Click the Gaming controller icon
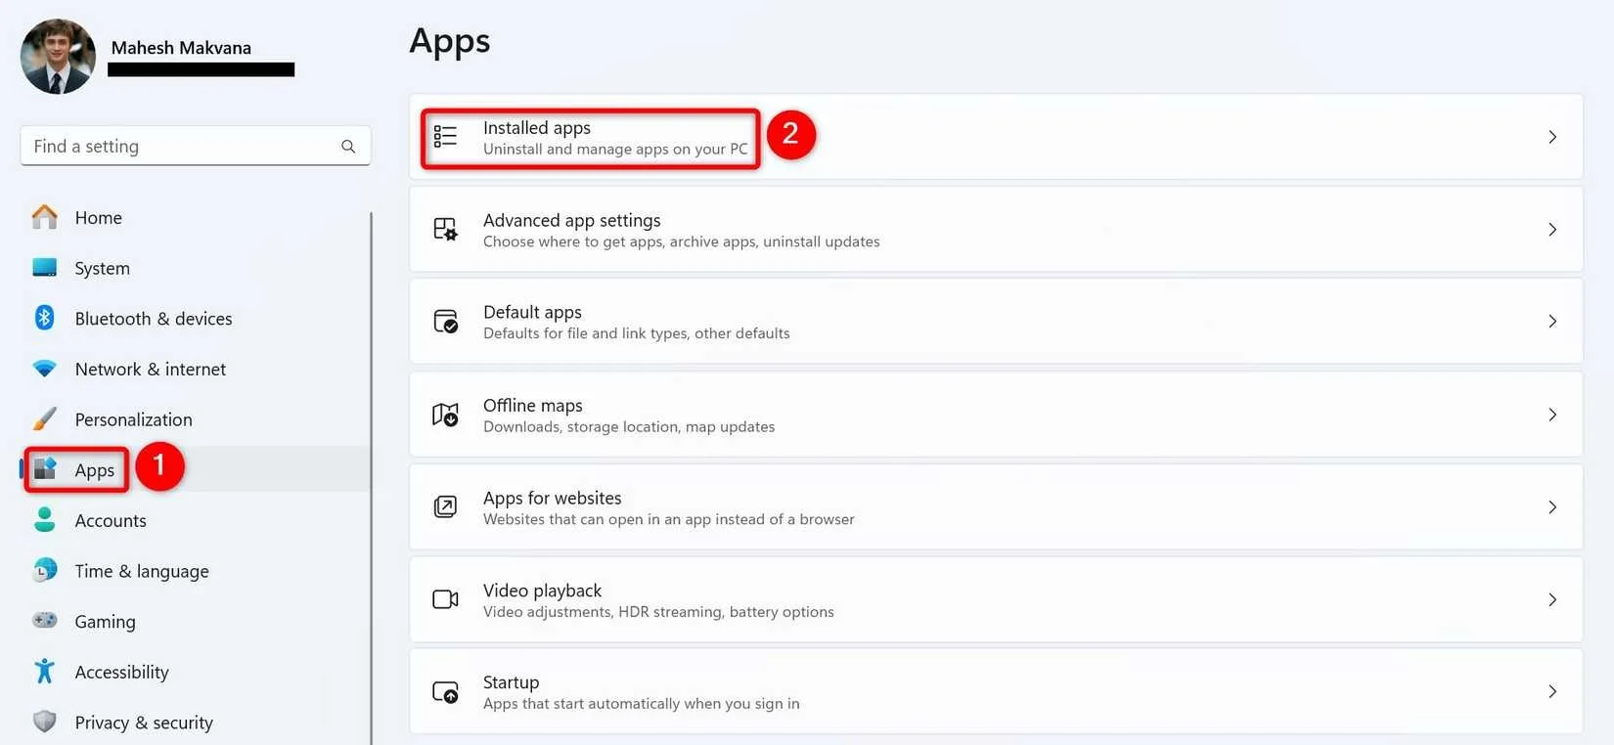The image size is (1614, 745). [45, 621]
